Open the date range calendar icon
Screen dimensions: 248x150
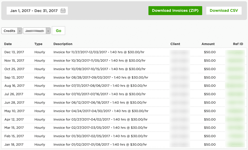pos(63,11)
